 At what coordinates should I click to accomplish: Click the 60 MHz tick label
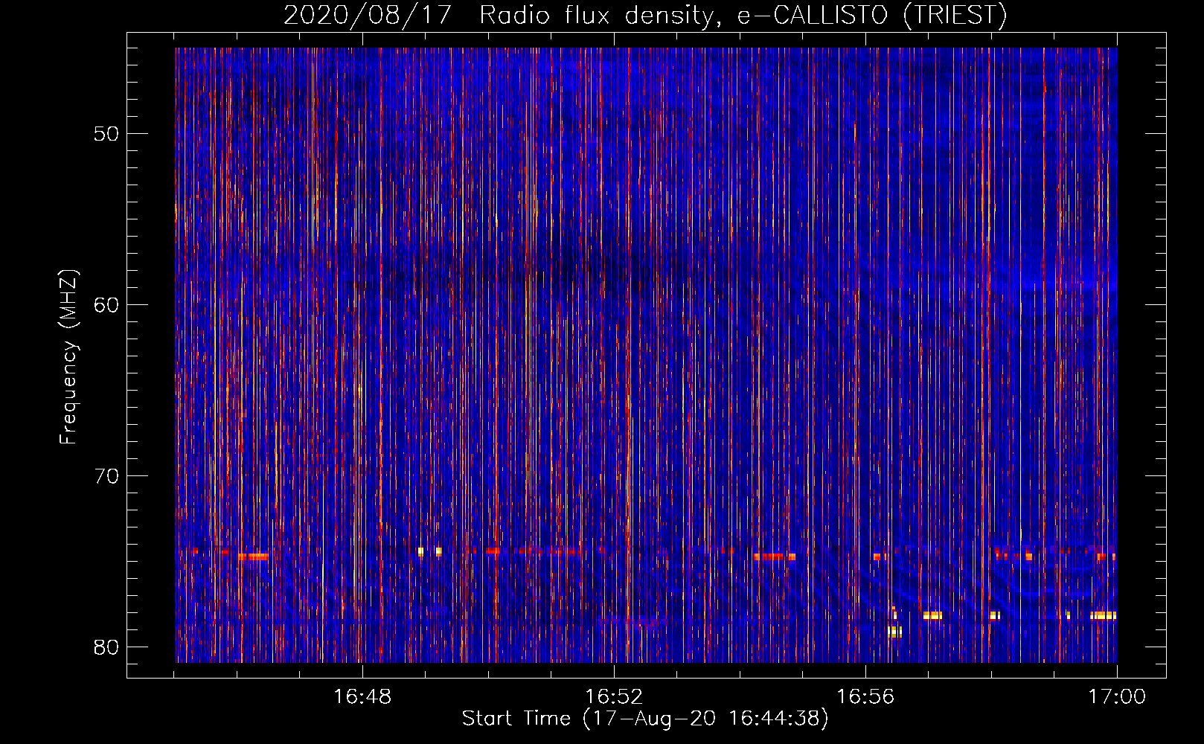coord(106,305)
